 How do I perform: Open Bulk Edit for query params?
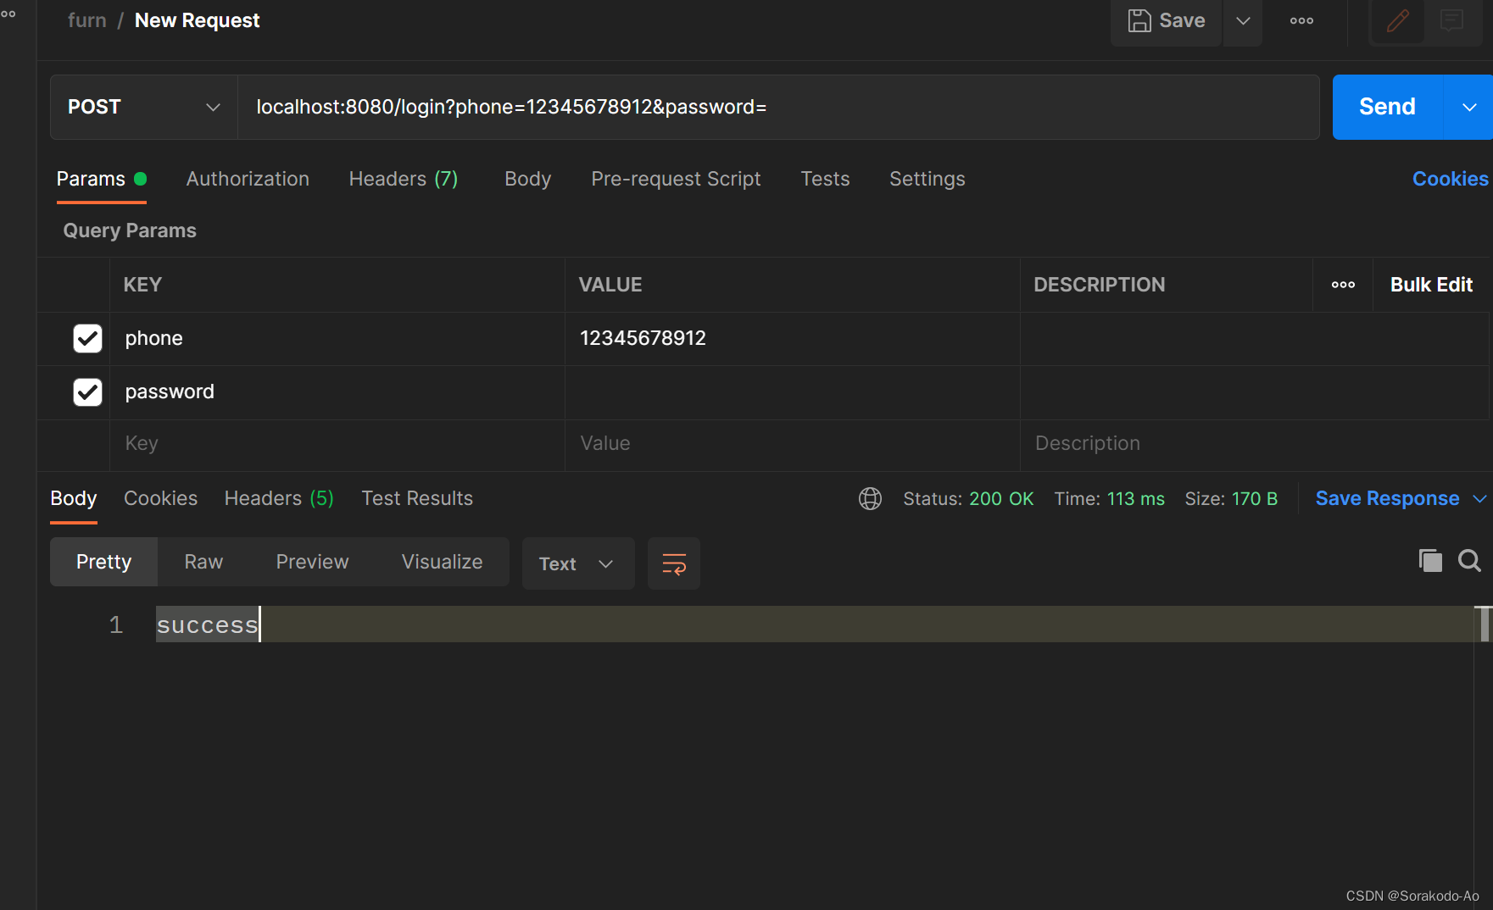1430,285
